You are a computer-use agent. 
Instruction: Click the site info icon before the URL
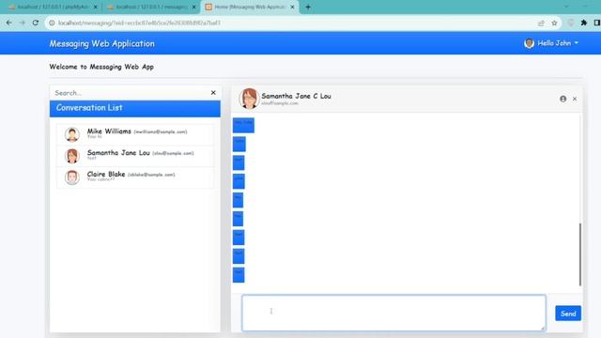52,23
